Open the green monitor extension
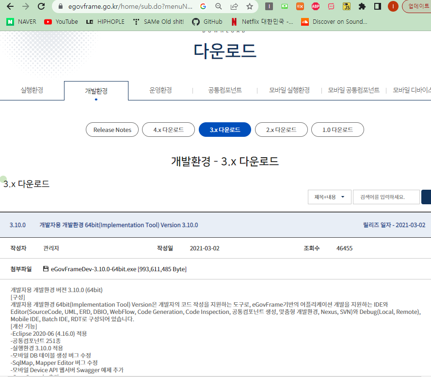The width and height of the screenshot is (431, 377). [285, 6]
